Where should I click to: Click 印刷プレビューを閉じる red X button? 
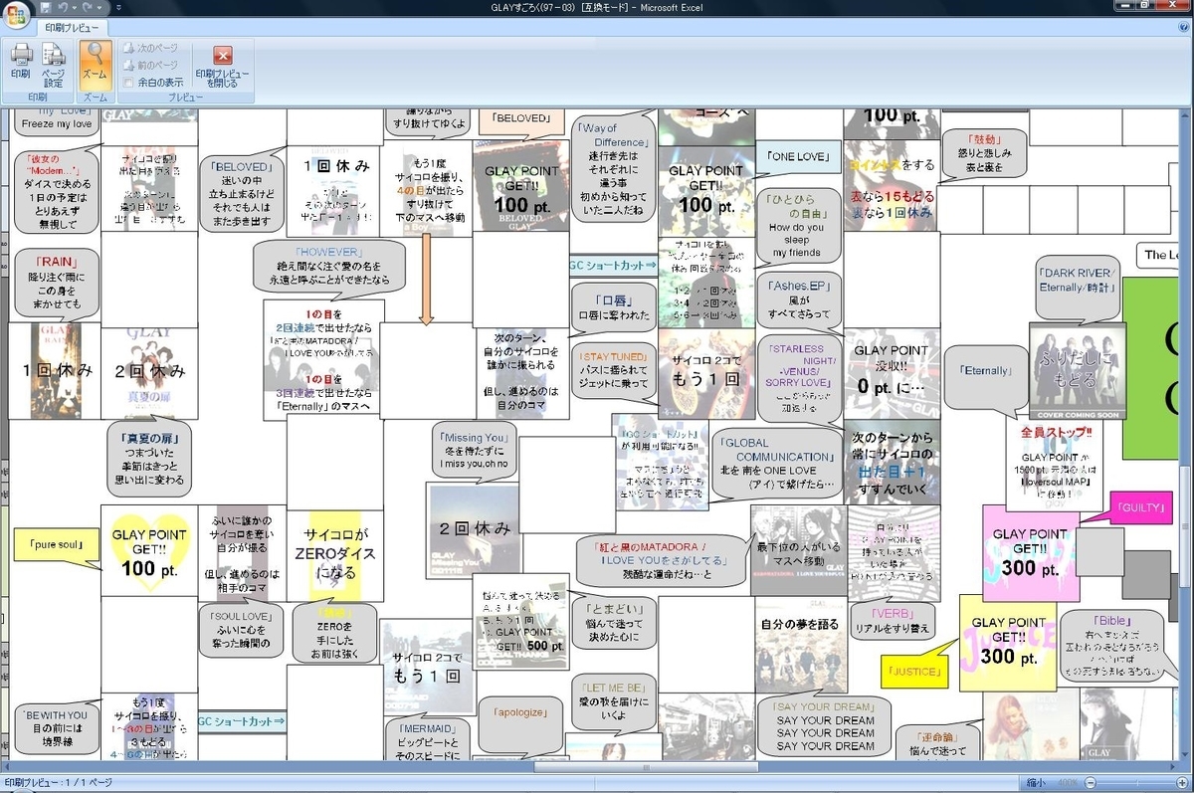click(223, 65)
